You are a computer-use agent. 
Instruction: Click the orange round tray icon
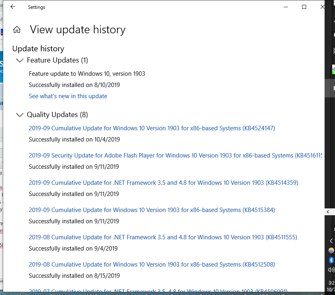[x=331, y=251]
